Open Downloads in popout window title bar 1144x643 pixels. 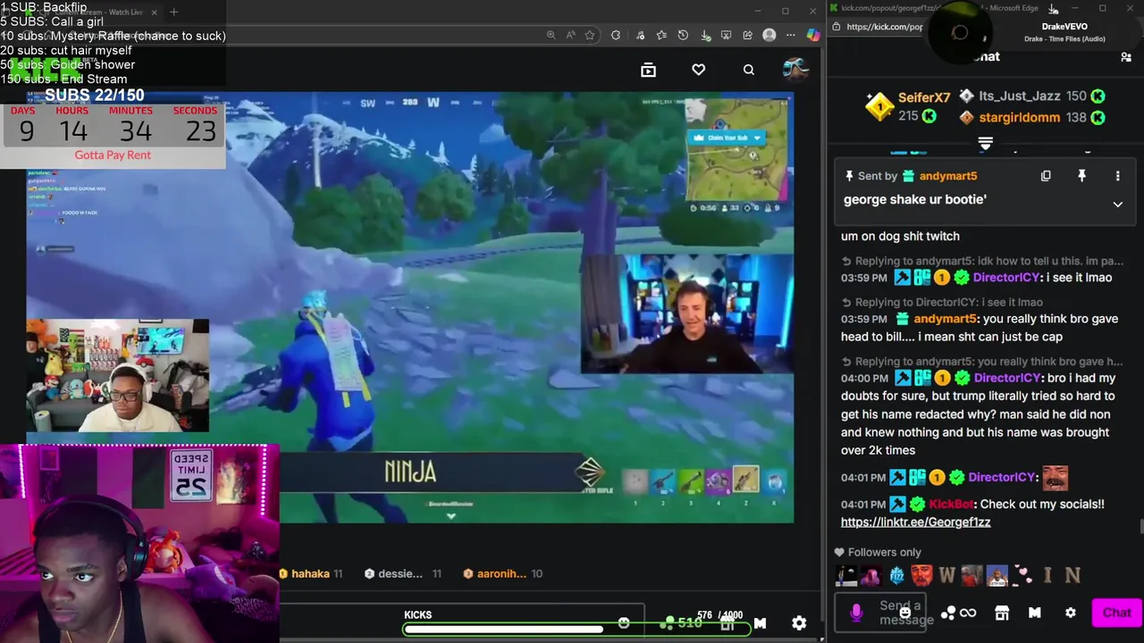1053,9
